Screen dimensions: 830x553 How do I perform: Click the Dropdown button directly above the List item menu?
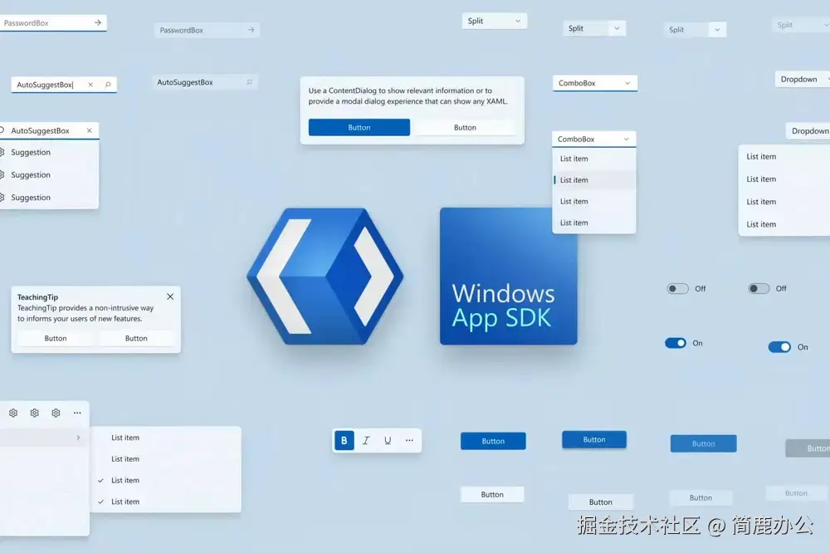pyautogui.click(x=808, y=131)
